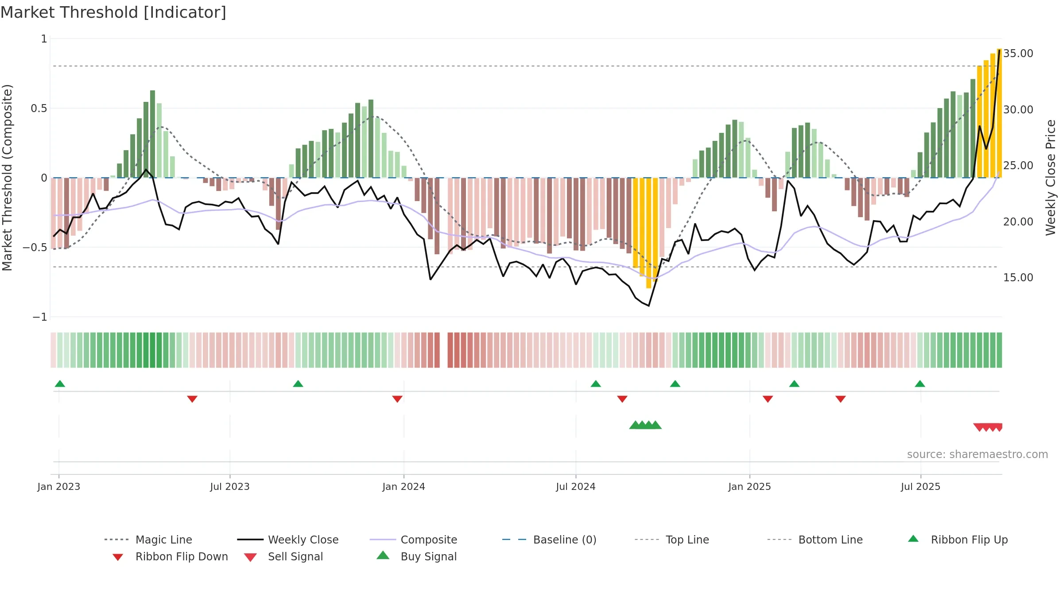This screenshot has height=598, width=1063.
Task: Click the 25.00 price axis label
Action: tap(1018, 166)
